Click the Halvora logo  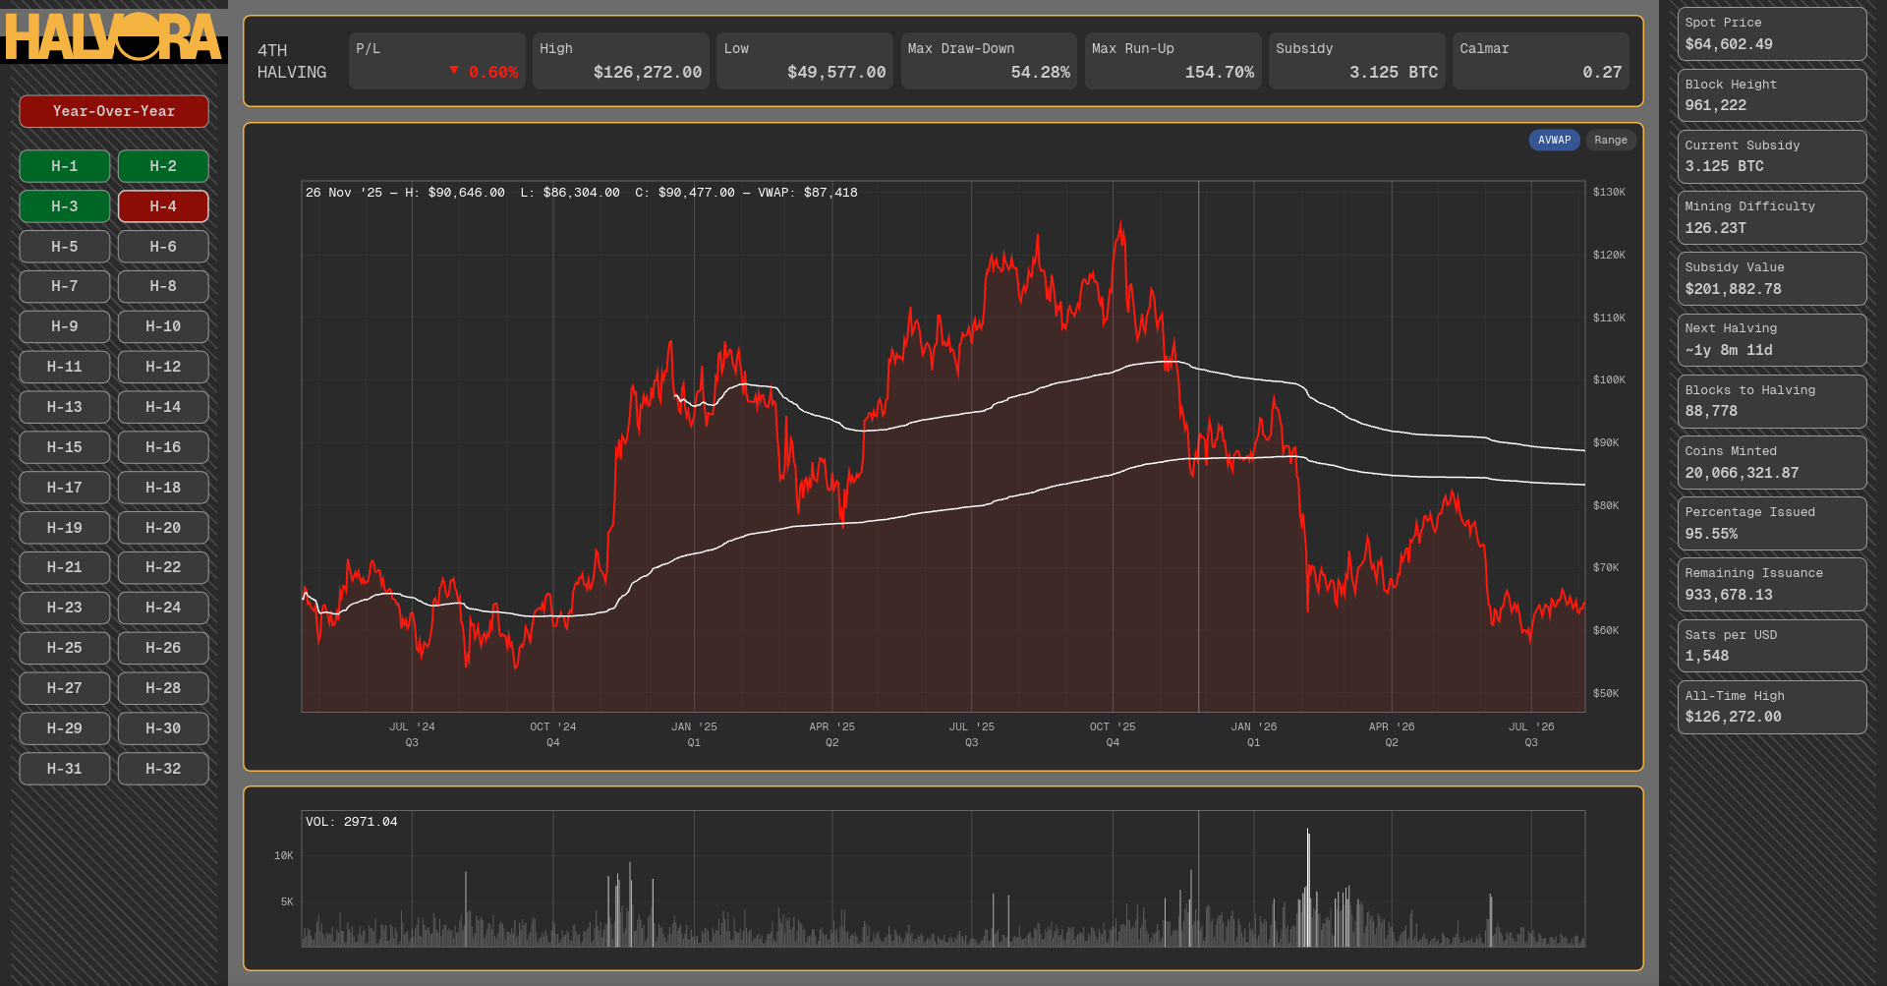coord(114,36)
